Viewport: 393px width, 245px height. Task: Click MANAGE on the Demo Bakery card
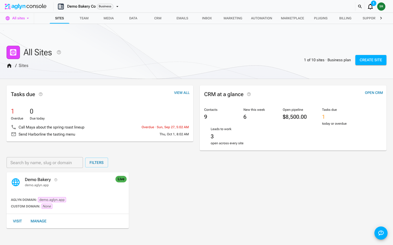(38, 221)
